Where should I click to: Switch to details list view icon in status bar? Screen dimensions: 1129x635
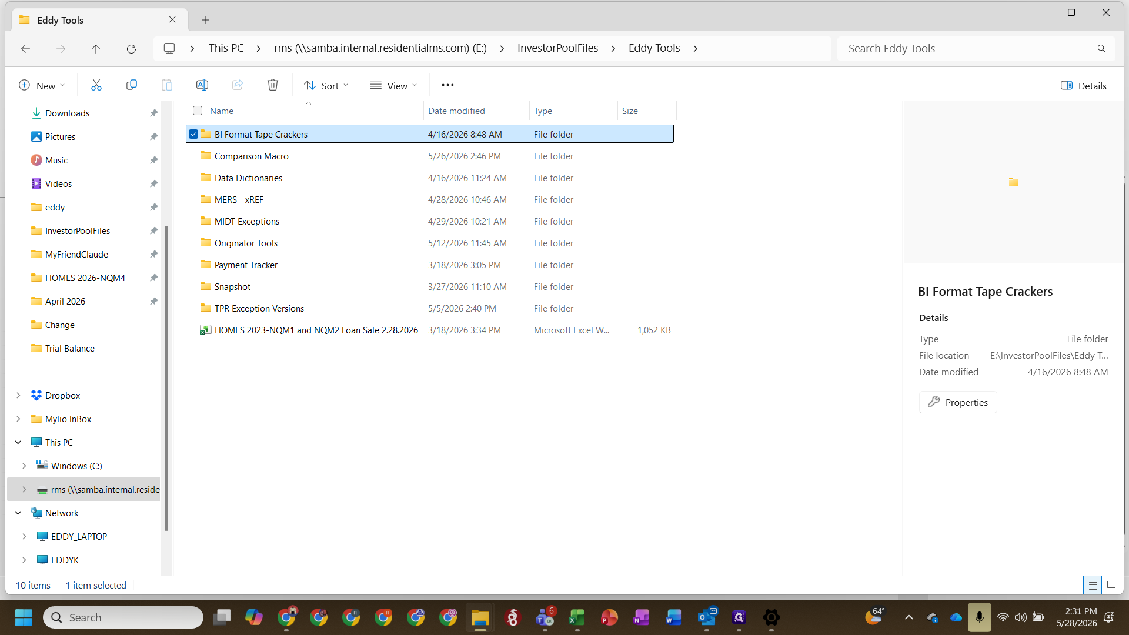click(1093, 585)
